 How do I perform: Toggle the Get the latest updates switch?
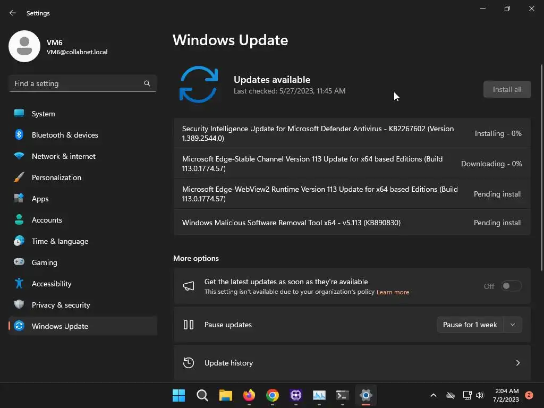(512, 286)
